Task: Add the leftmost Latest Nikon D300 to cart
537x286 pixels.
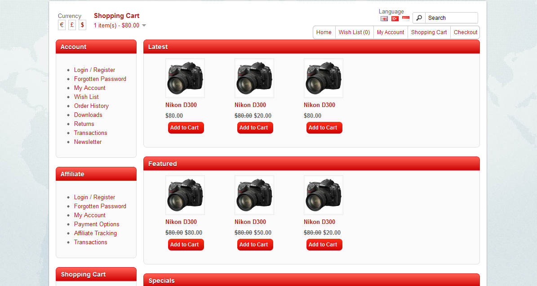Action: tap(186, 128)
